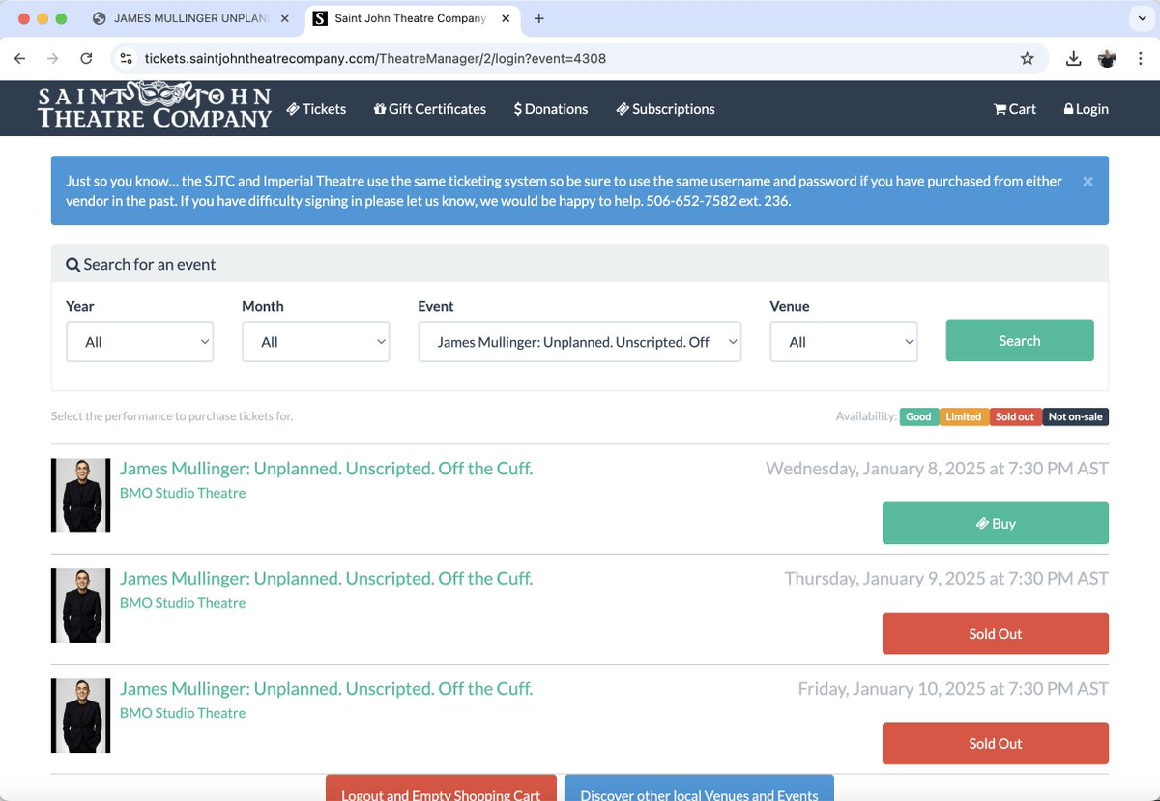Click BMO Studio Theatre under January 8 show
This screenshot has height=801, width=1160.
click(183, 493)
